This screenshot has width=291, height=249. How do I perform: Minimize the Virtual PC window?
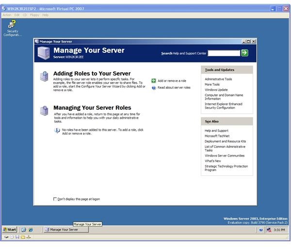pos(273,9)
